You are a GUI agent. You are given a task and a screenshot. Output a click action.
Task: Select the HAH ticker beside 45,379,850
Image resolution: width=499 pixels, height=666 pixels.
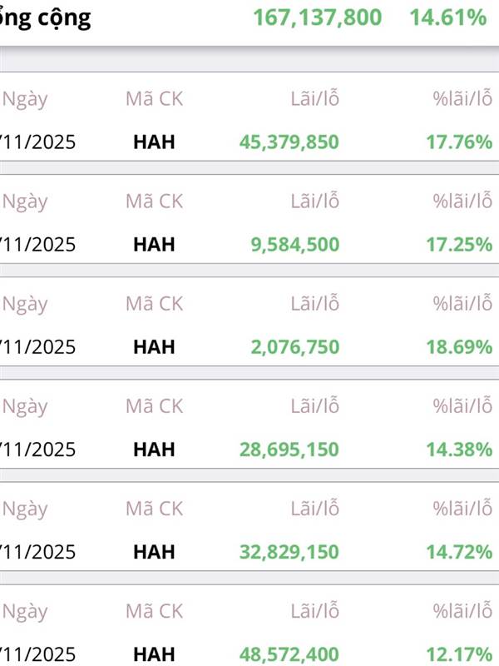pyautogui.click(x=154, y=142)
